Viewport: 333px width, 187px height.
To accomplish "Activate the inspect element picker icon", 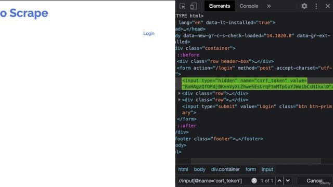I will [x=182, y=6].
